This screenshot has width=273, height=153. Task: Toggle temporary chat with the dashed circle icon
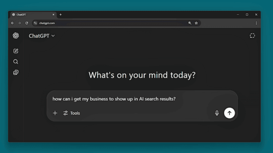252,36
